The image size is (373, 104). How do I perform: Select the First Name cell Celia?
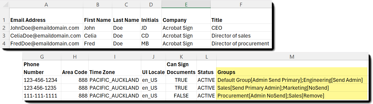tap(98, 36)
